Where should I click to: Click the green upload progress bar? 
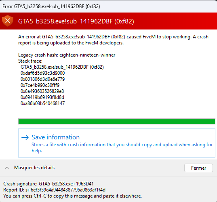click(117, 121)
